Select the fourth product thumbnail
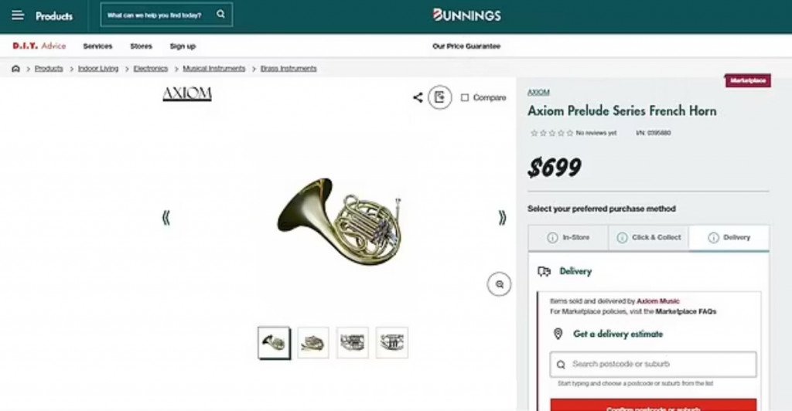Screen dimensions: 792x411 (x=392, y=343)
